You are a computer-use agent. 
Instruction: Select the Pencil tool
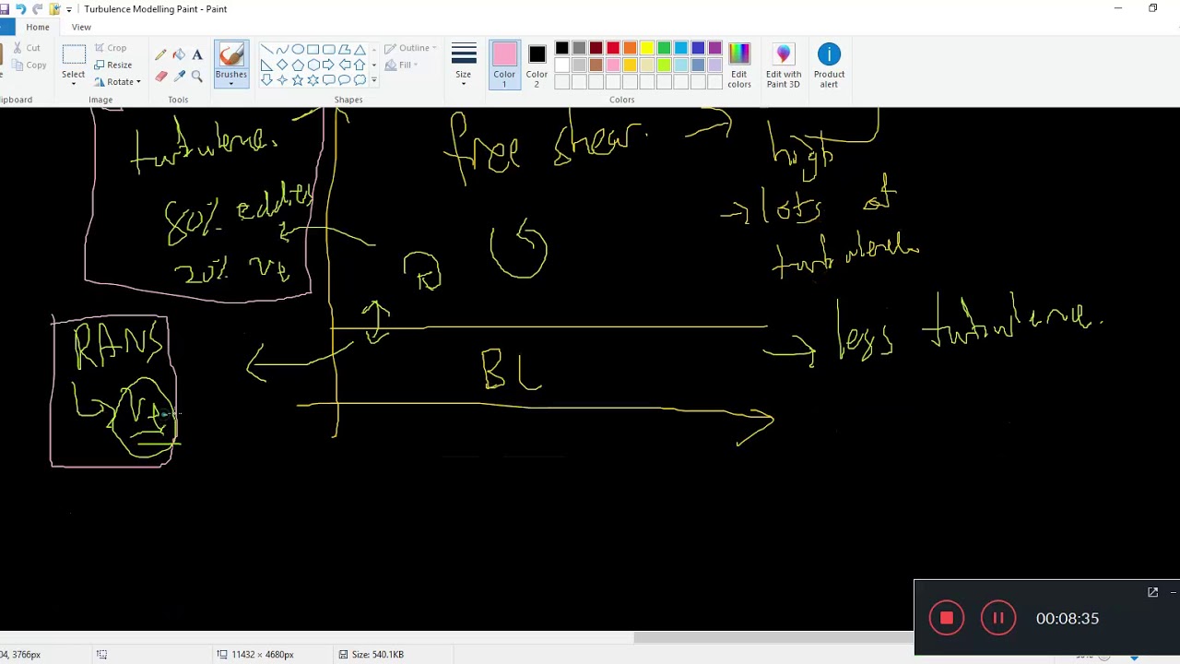click(x=161, y=55)
